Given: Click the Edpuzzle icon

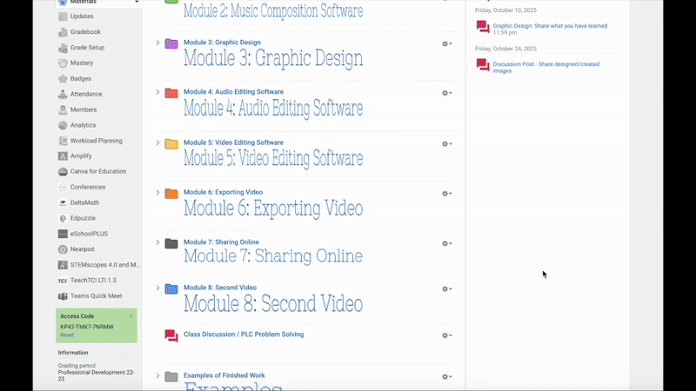Looking at the screenshot, I should point(63,218).
